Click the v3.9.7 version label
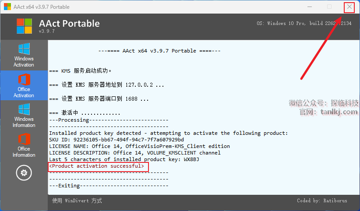The image size is (360, 211). [46, 32]
